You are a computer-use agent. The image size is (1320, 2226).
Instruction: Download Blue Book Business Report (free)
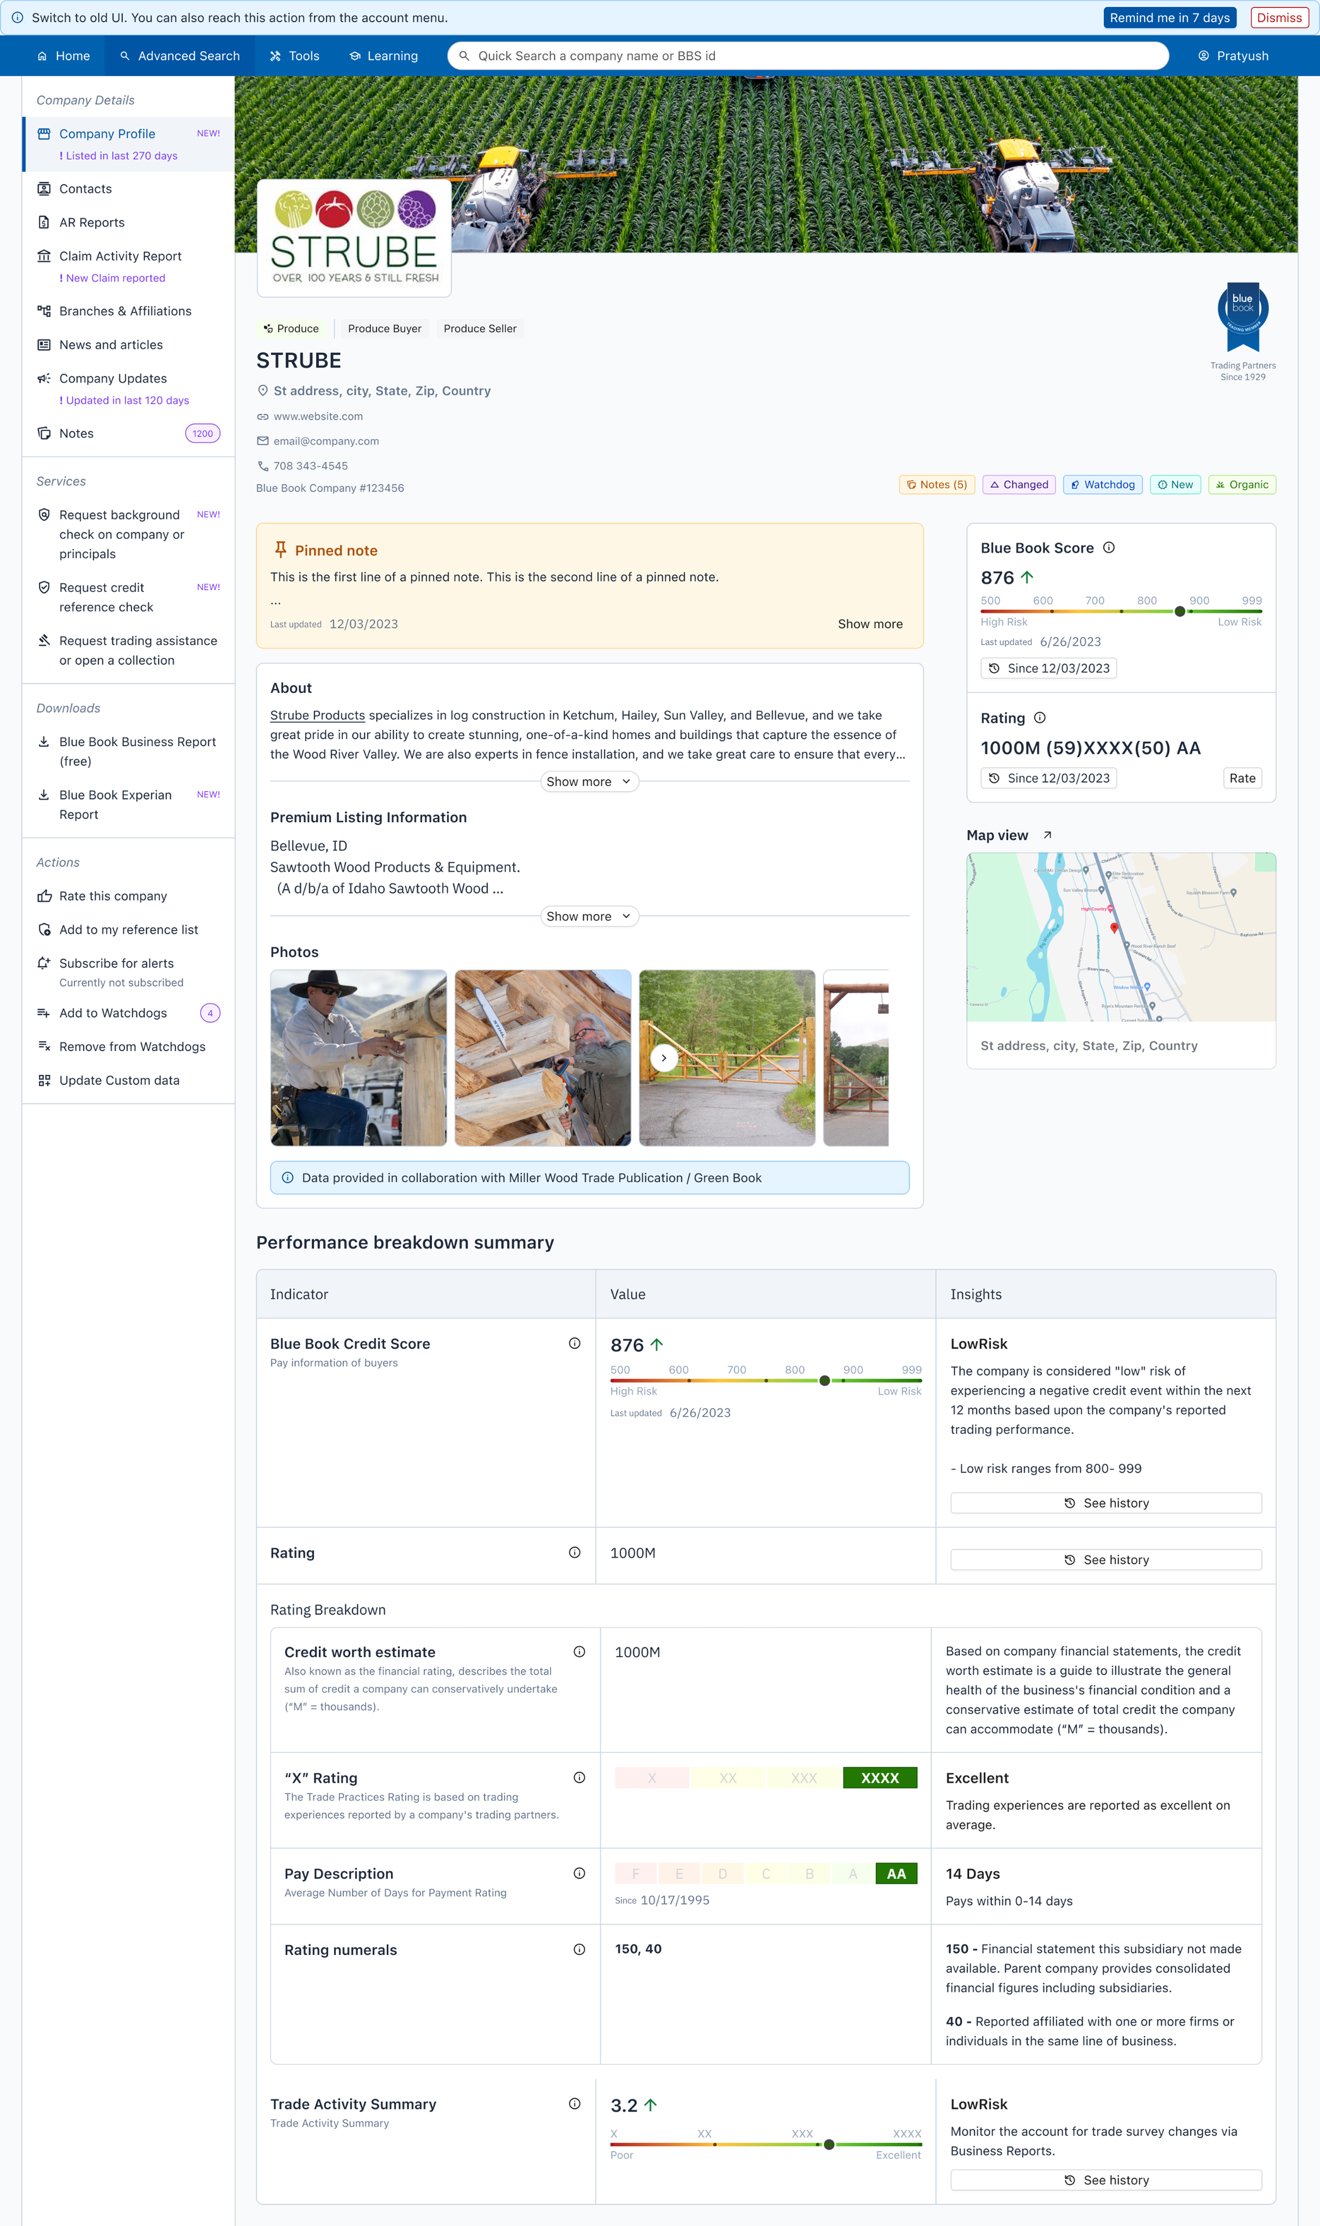pos(128,752)
